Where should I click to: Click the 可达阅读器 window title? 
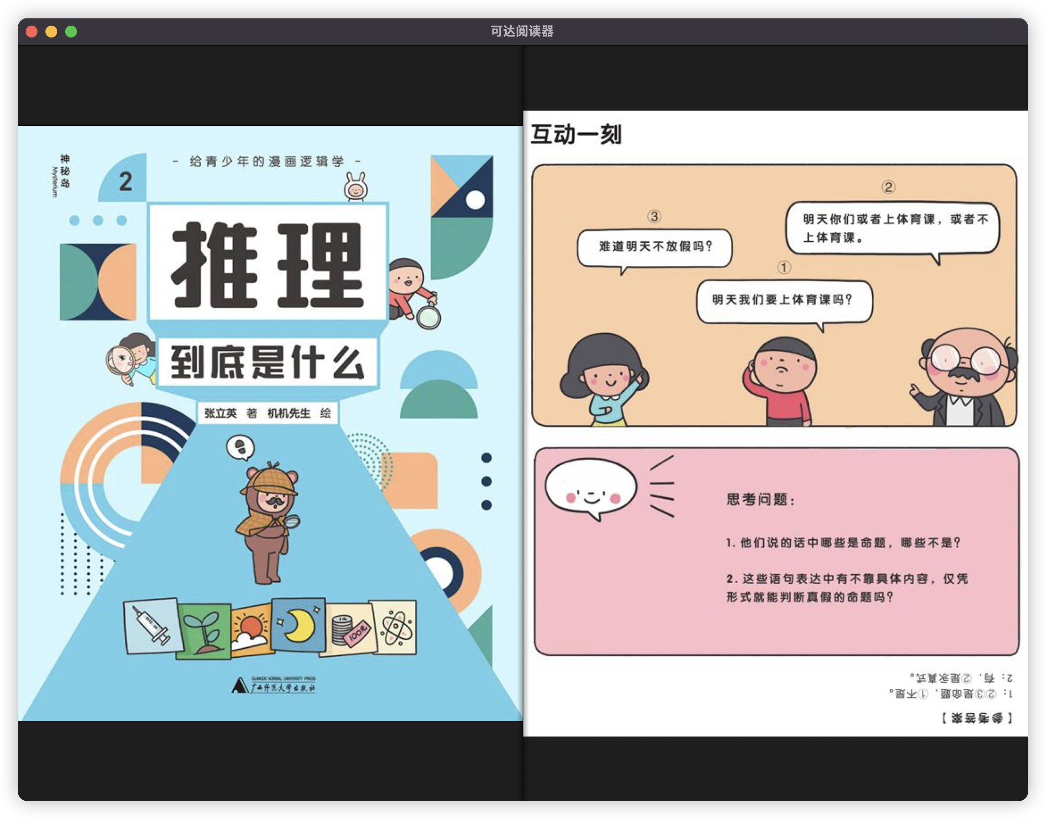click(x=522, y=32)
